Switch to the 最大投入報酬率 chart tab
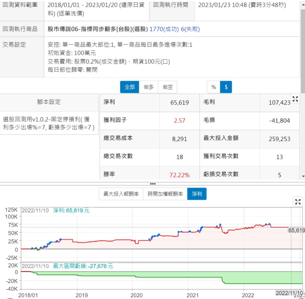Image resolution: width=305 pixels, height=299 pixels. (x=121, y=194)
